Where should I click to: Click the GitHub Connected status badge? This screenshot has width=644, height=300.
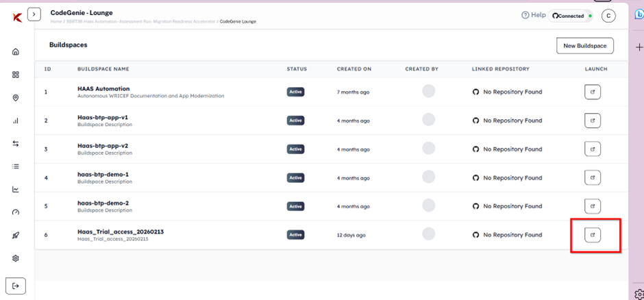point(571,16)
